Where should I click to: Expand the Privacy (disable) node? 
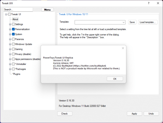click(10, 54)
